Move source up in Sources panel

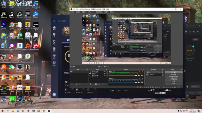(x=99, y=84)
